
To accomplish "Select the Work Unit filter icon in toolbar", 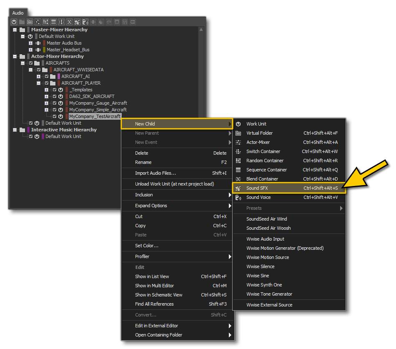I will point(14,22).
